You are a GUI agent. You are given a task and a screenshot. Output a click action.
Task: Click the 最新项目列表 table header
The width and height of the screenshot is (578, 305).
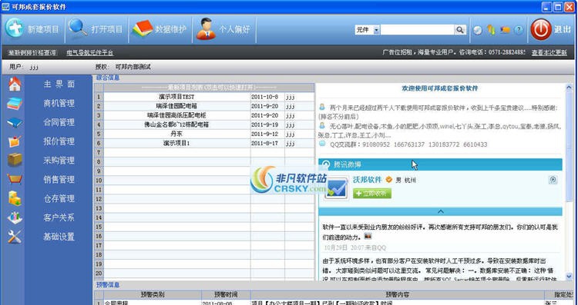209,88
